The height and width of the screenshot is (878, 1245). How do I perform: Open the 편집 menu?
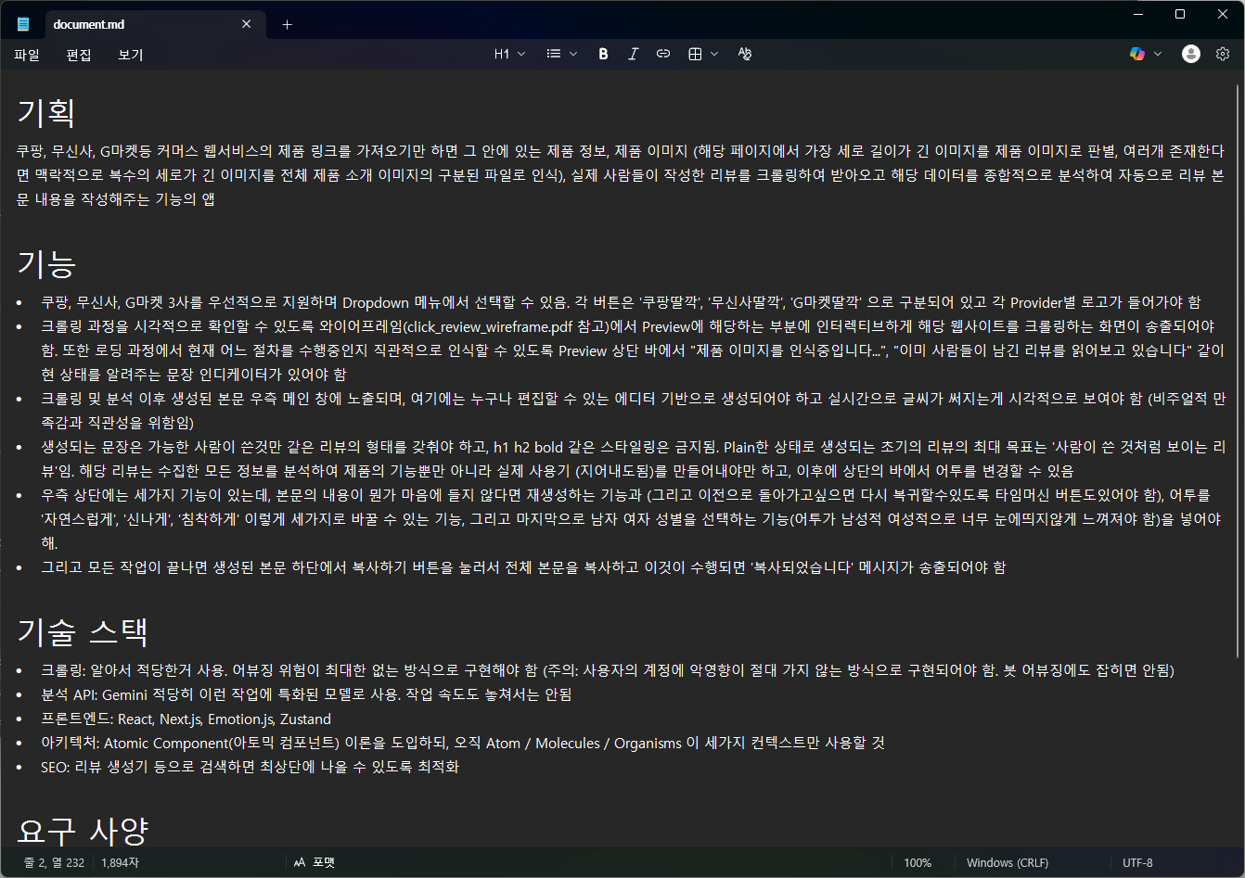79,55
